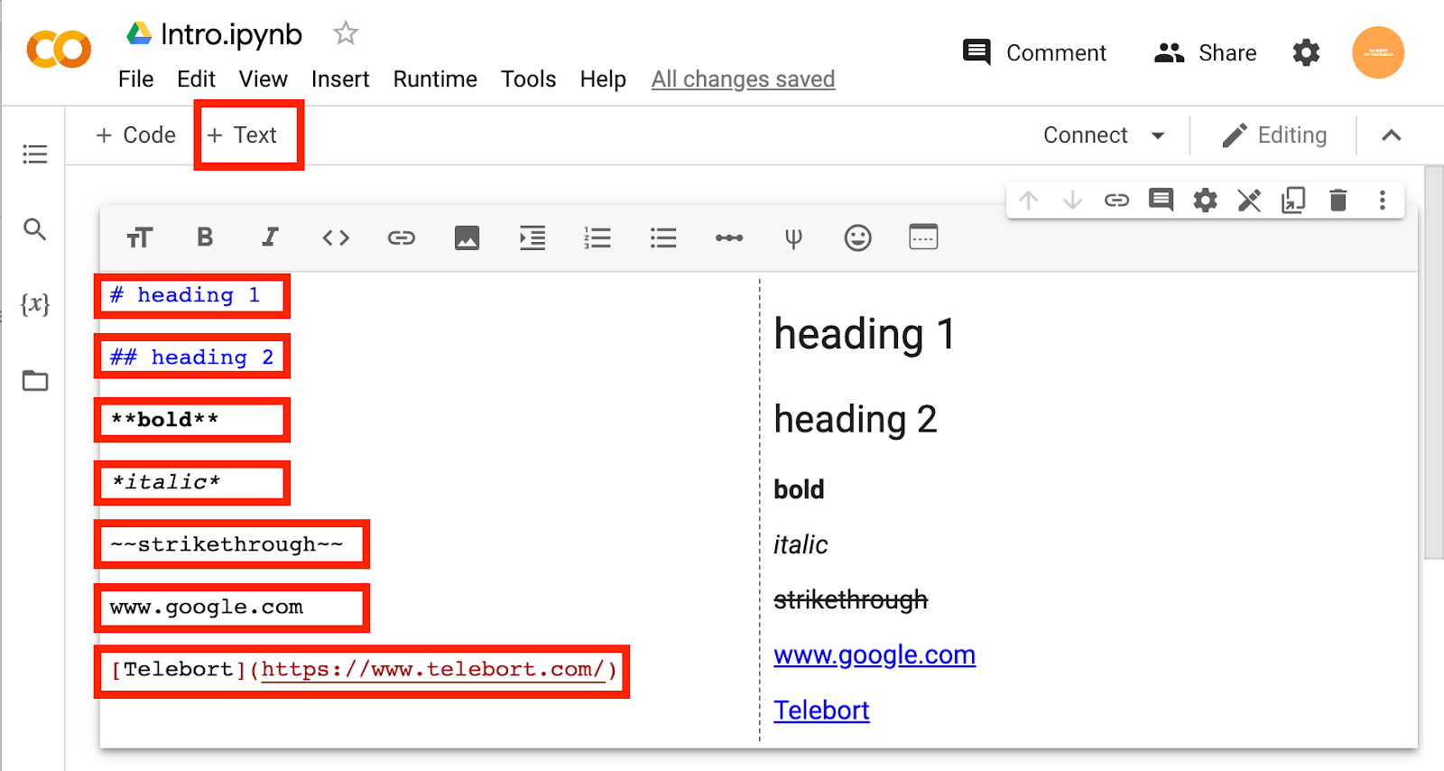
Task: Open the table of contents sidebar
Action: click(x=35, y=154)
